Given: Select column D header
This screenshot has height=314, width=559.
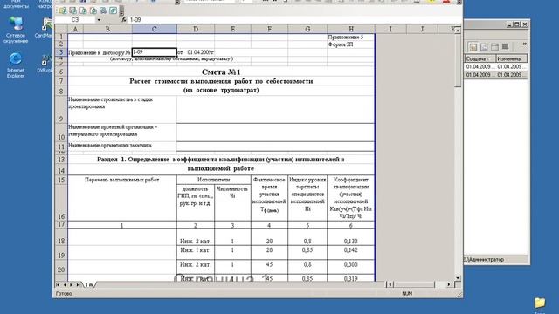Looking at the screenshot, I should pos(196,29).
